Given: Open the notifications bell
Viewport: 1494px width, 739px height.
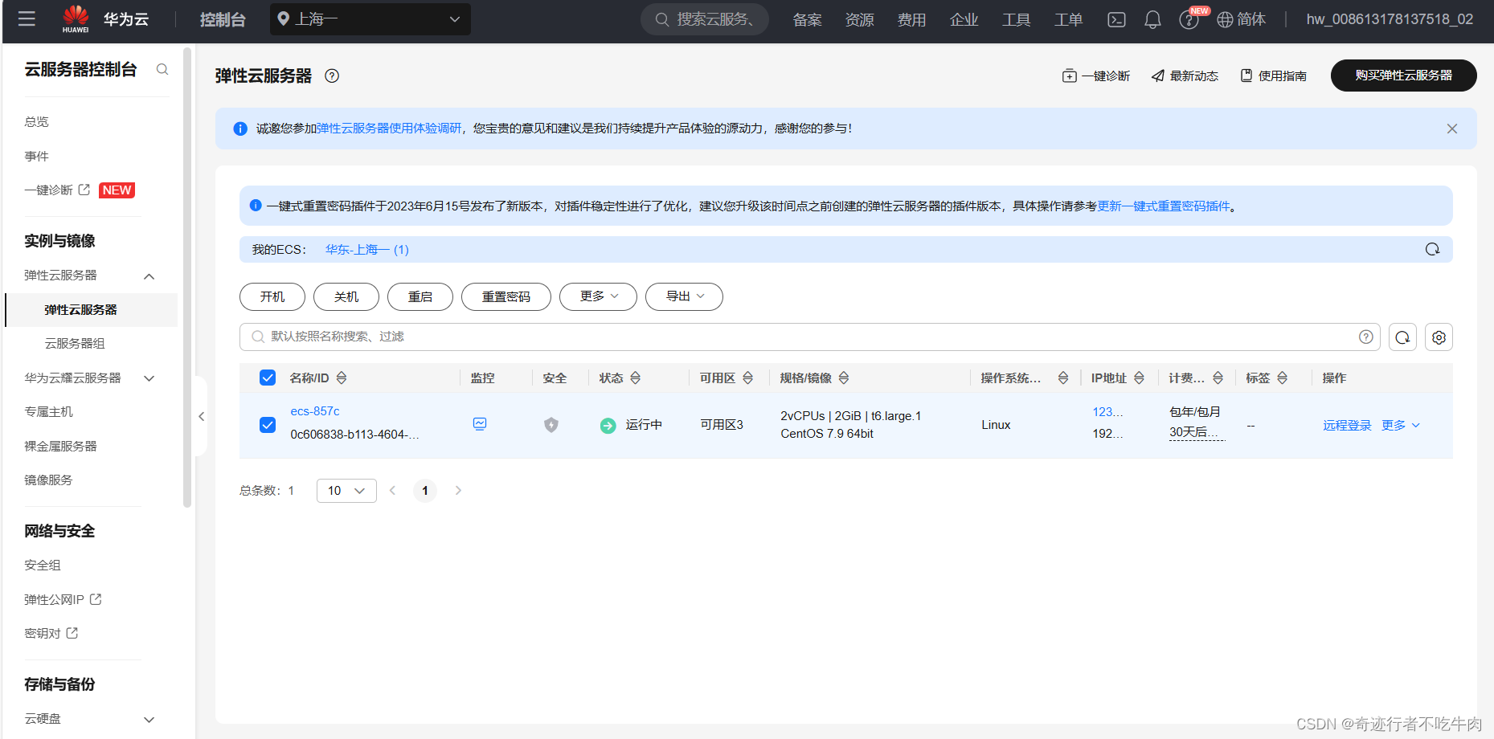Looking at the screenshot, I should click(1152, 19).
